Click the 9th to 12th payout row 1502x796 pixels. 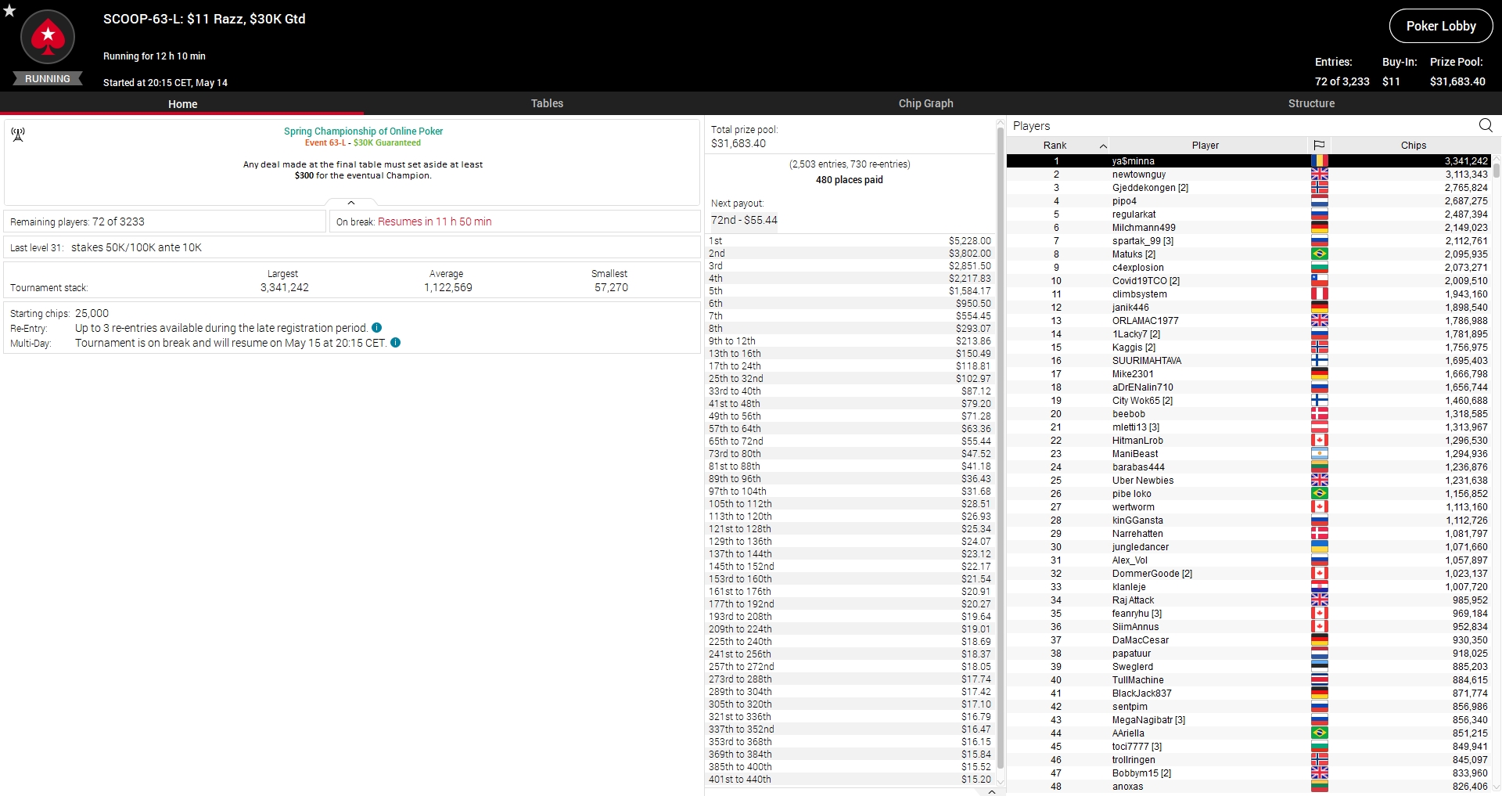click(850, 341)
